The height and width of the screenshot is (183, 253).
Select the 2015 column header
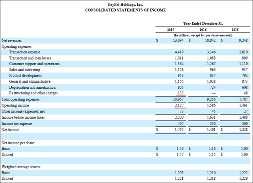(235, 30)
